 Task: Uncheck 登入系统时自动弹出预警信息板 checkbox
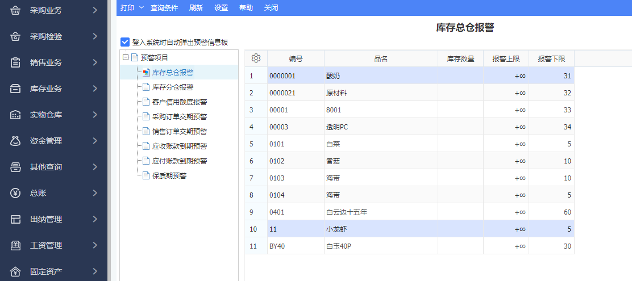125,42
